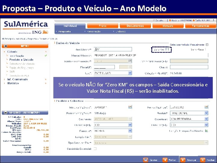
Task: Uncheck the checked box beside the Franquia row
Action: pyautogui.click(x=207, y=131)
